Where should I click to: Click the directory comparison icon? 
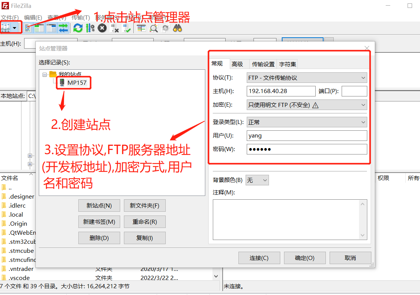141,28
